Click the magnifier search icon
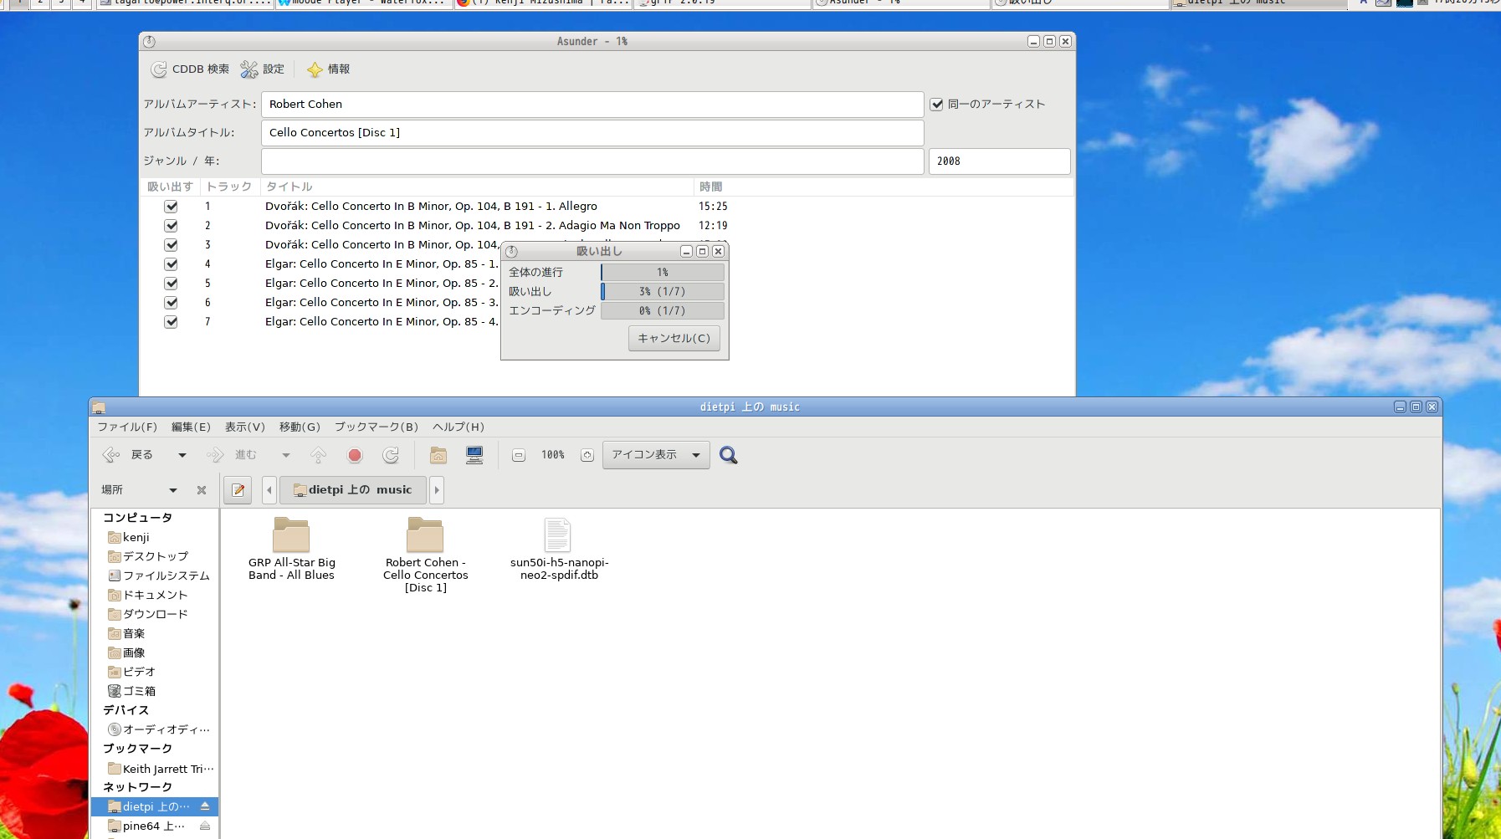This screenshot has width=1501, height=839. 728,455
